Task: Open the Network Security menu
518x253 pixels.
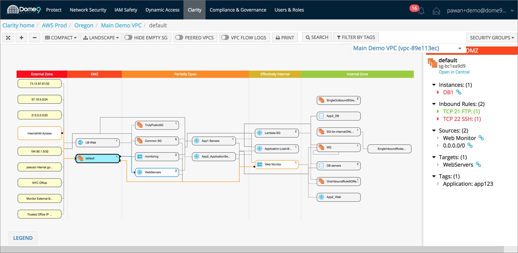Action: pos(88,10)
